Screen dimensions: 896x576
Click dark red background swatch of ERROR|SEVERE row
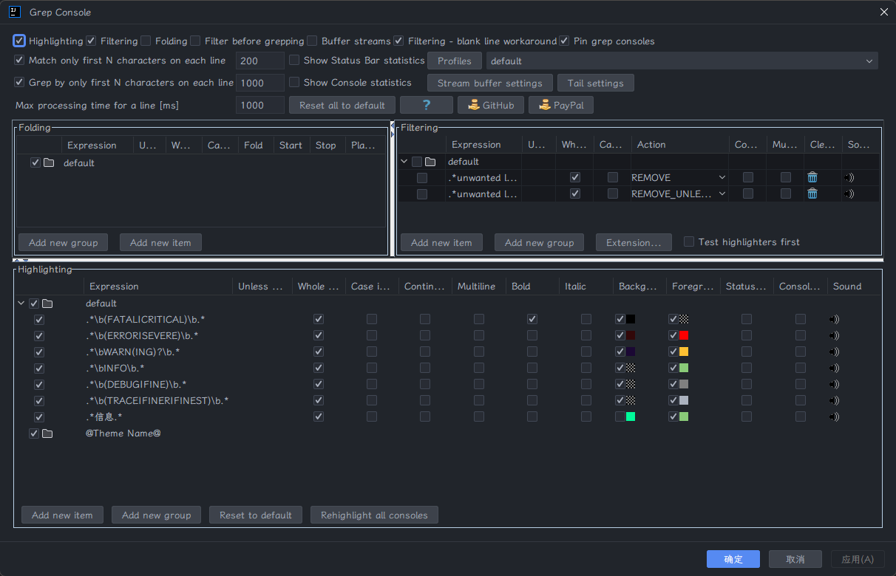pyautogui.click(x=631, y=335)
